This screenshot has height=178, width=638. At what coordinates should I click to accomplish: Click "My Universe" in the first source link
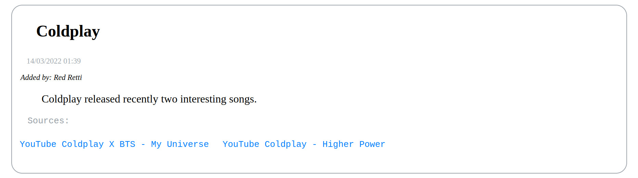180,144
